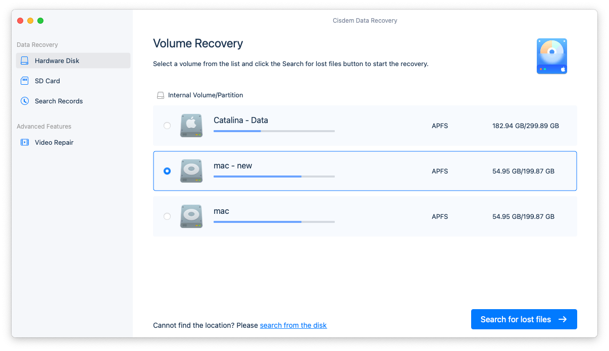Maximize window with green button

coord(40,21)
